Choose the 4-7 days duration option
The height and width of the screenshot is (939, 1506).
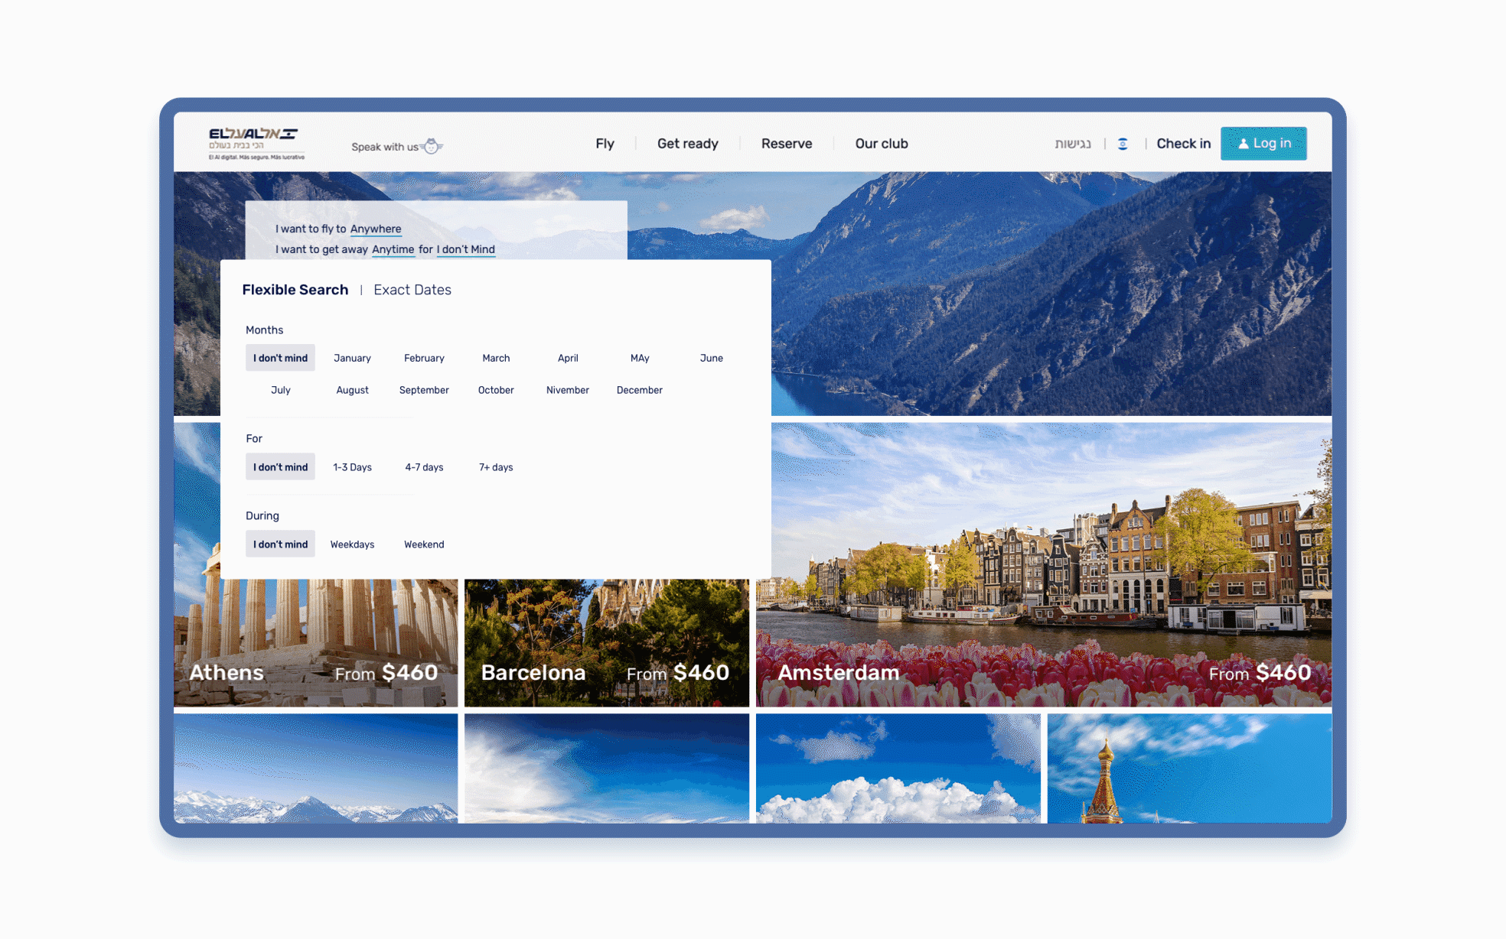[x=424, y=467]
